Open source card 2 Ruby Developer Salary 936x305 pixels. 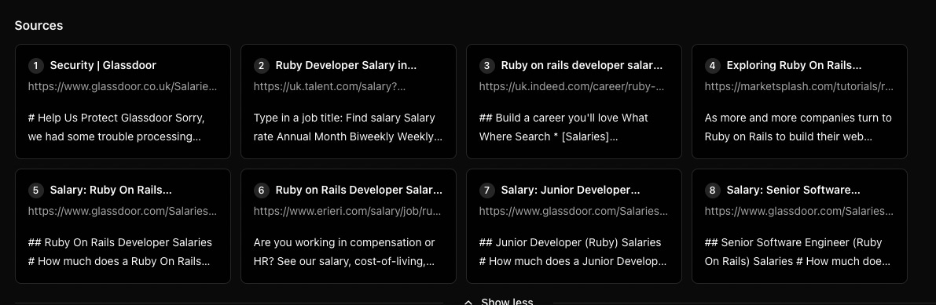tap(348, 101)
